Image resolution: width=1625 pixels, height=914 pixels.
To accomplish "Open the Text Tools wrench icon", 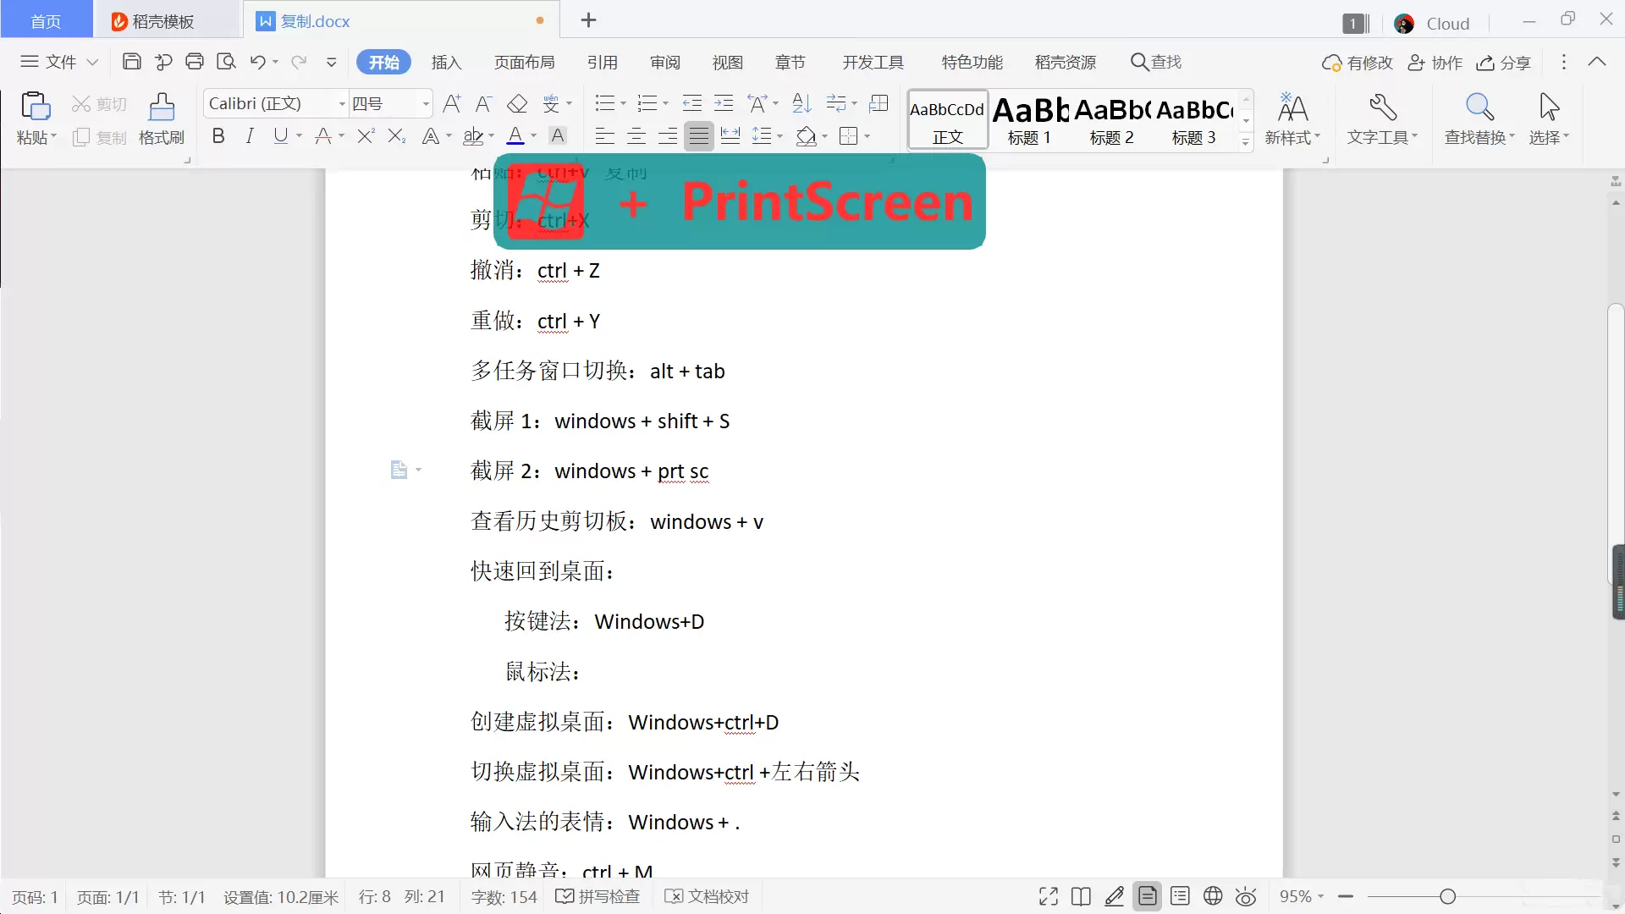I will click(1383, 107).
